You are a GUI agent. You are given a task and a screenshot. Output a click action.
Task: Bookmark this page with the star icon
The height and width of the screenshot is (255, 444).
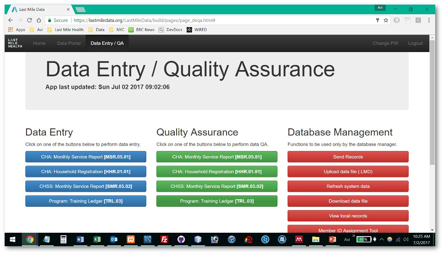point(386,20)
